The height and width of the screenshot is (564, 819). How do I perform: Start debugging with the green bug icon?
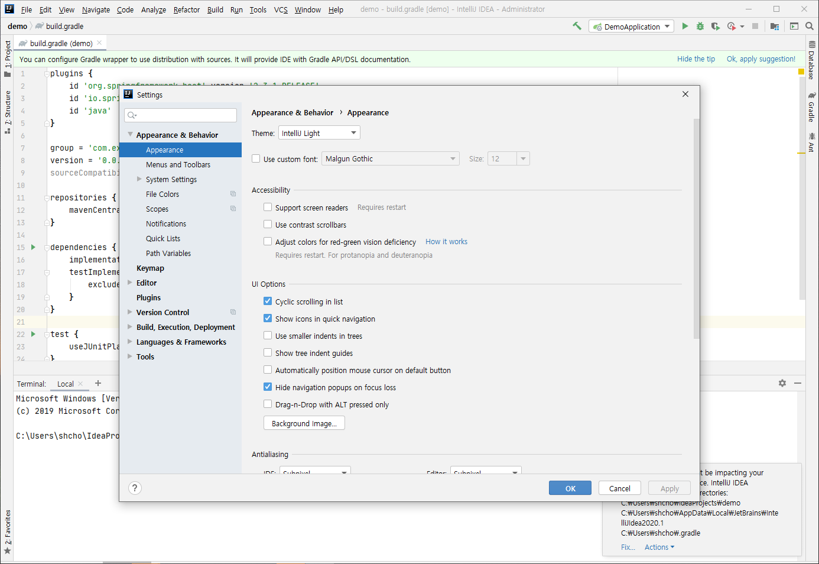(700, 26)
